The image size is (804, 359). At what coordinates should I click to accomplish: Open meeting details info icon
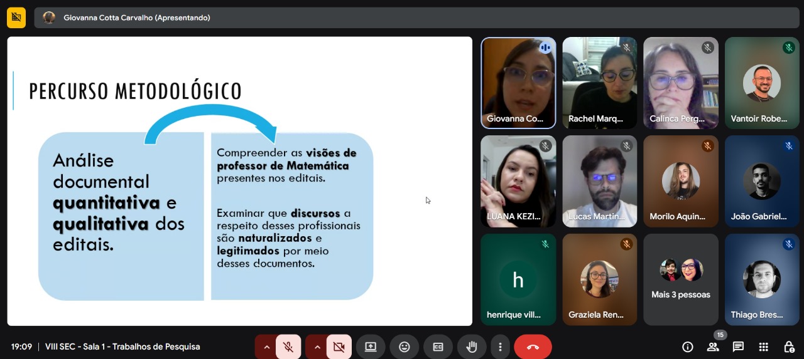point(688,346)
